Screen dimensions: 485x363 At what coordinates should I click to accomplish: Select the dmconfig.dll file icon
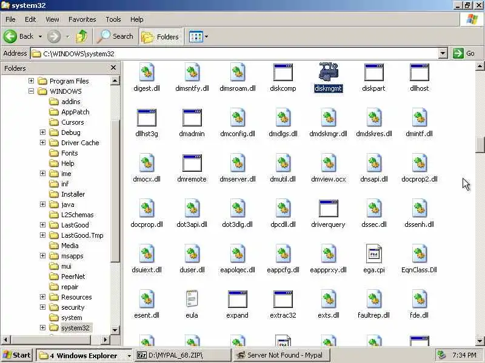pos(238,117)
